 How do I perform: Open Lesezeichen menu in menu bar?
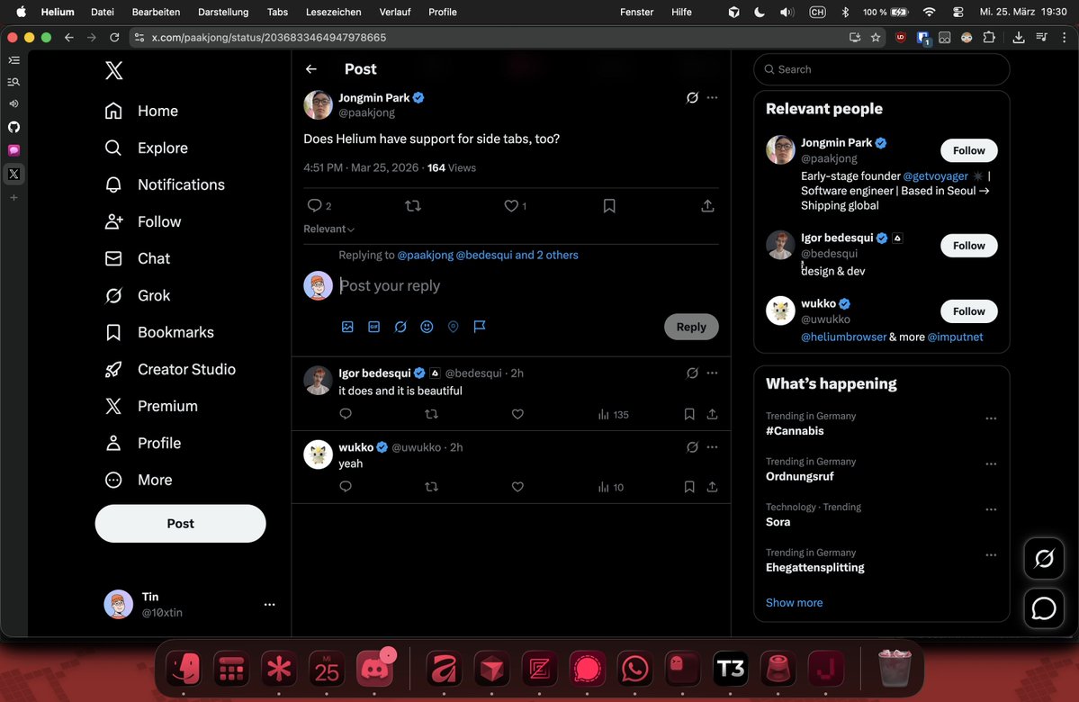333,12
